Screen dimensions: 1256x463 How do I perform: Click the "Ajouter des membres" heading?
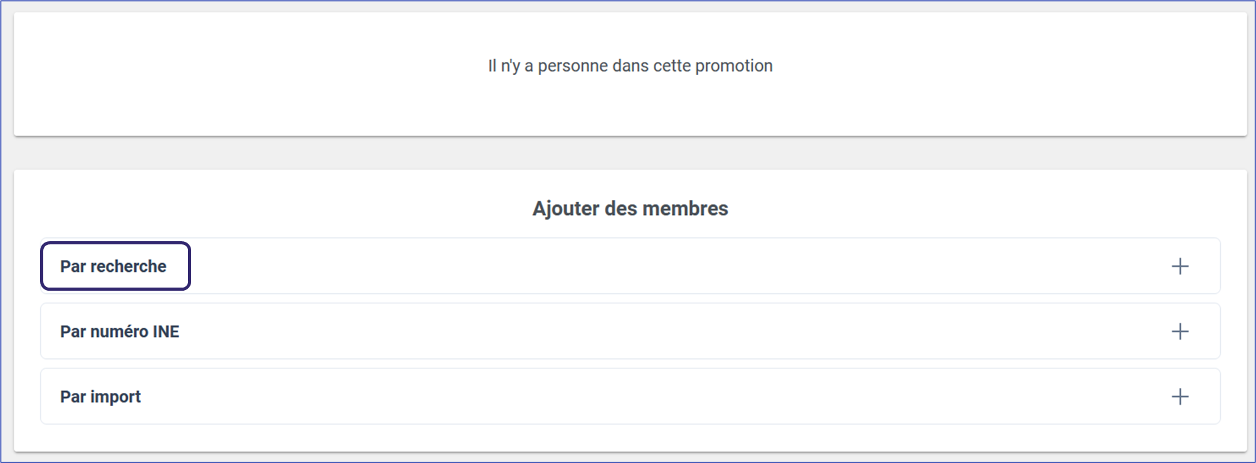630,209
